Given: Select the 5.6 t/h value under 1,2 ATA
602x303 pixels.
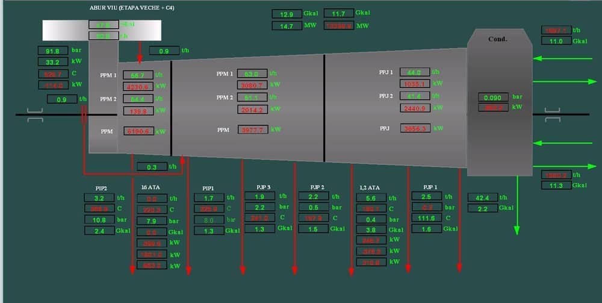Looking at the screenshot, I should (371, 198).
